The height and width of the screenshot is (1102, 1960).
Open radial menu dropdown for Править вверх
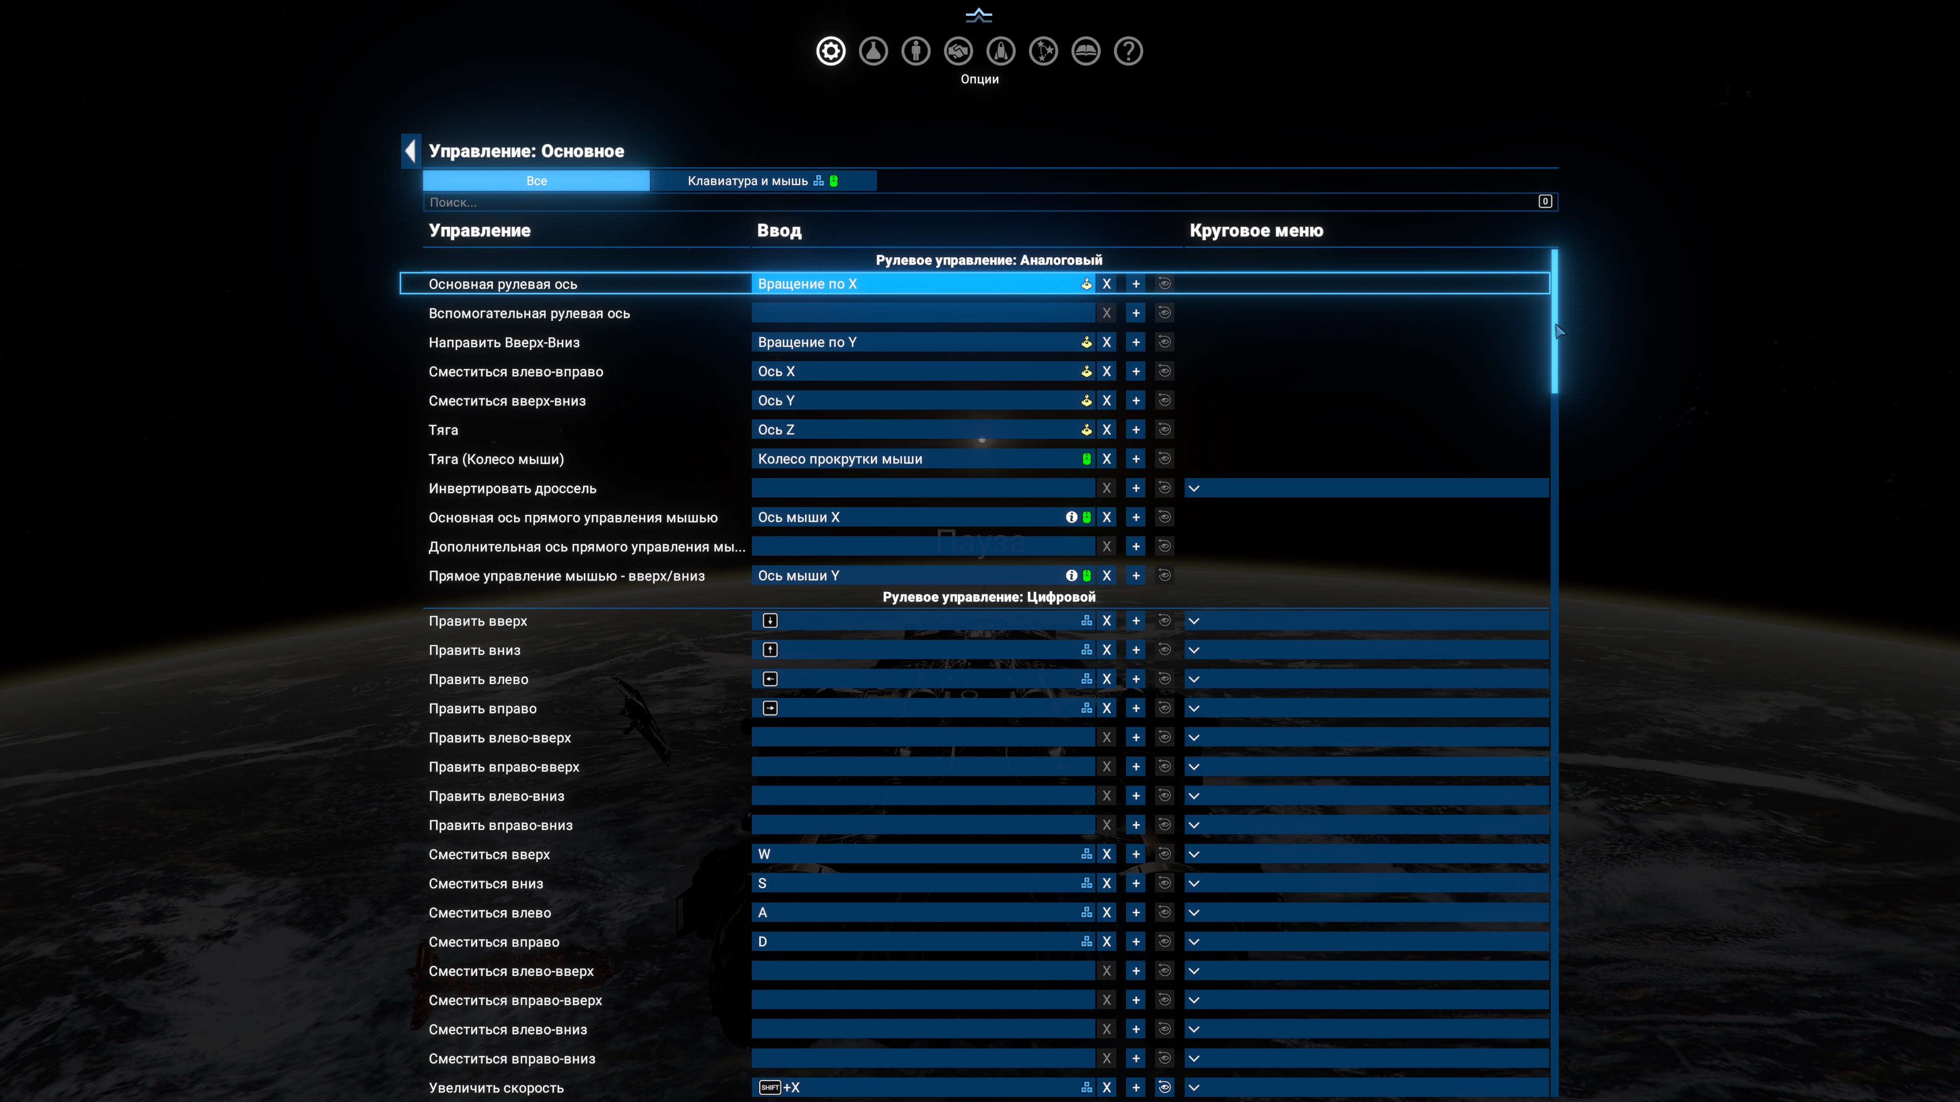pos(1366,620)
